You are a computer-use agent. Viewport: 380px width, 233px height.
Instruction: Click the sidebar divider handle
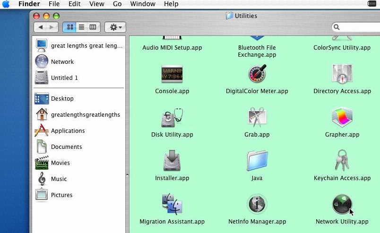click(x=127, y=175)
